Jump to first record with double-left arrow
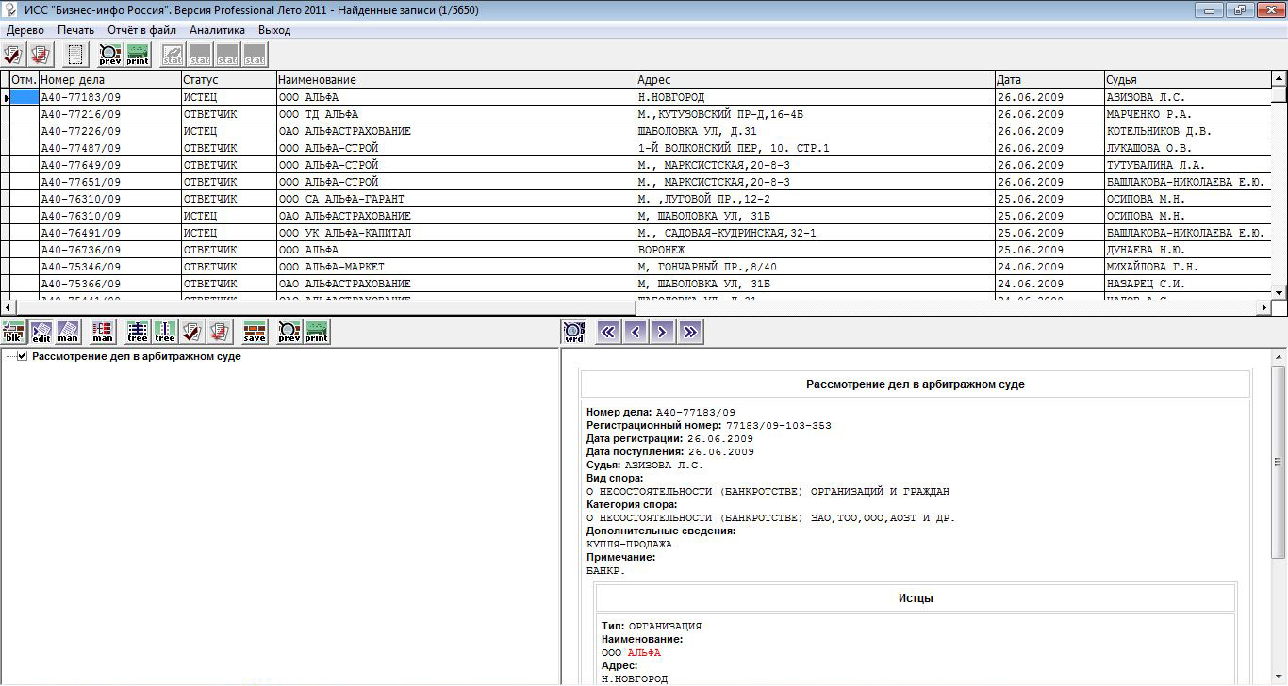1288x686 pixels. click(608, 332)
